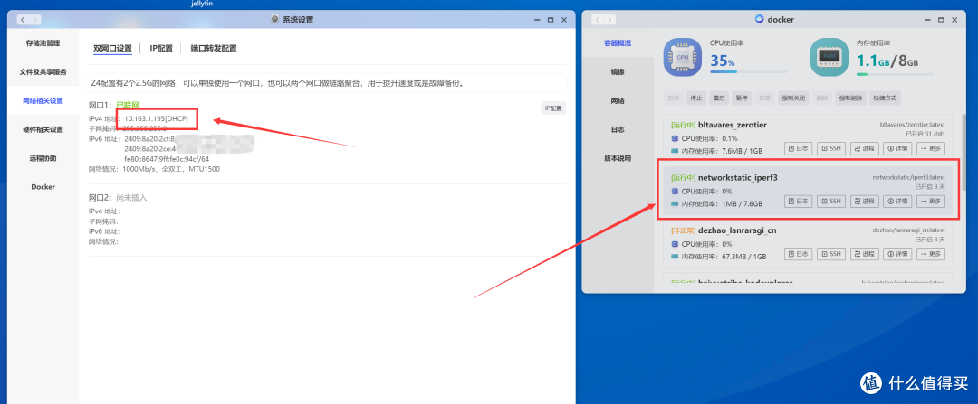Open 镜像 section in docker sidebar
Viewport: 978px width, 404px height.
pyautogui.click(x=617, y=71)
